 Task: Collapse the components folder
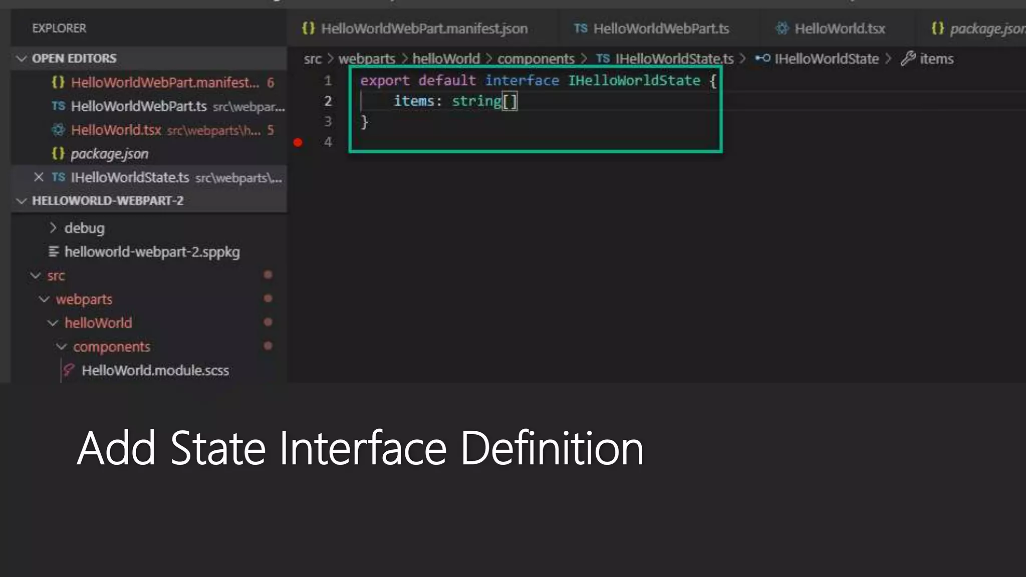point(61,347)
